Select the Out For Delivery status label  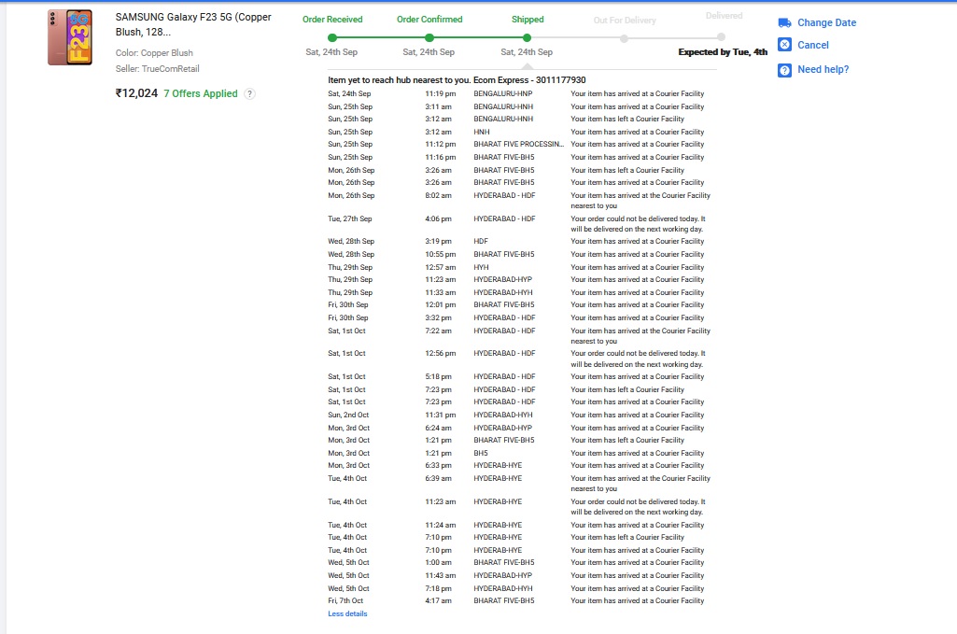tap(625, 21)
